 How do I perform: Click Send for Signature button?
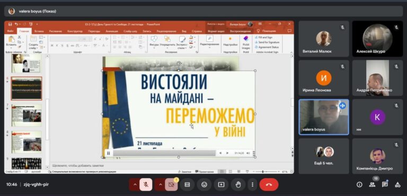(267, 42)
